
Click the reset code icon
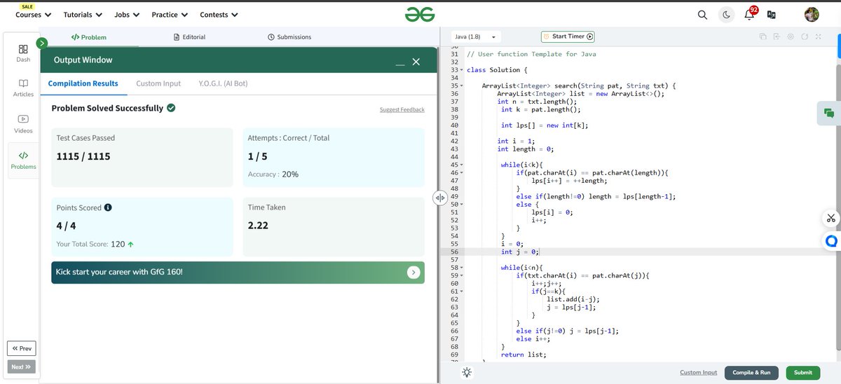coord(805,36)
